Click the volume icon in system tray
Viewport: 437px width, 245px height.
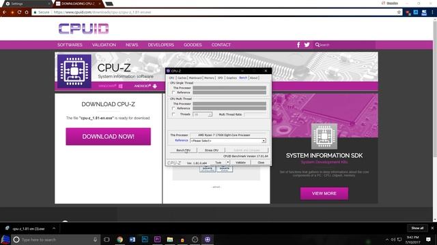click(393, 240)
